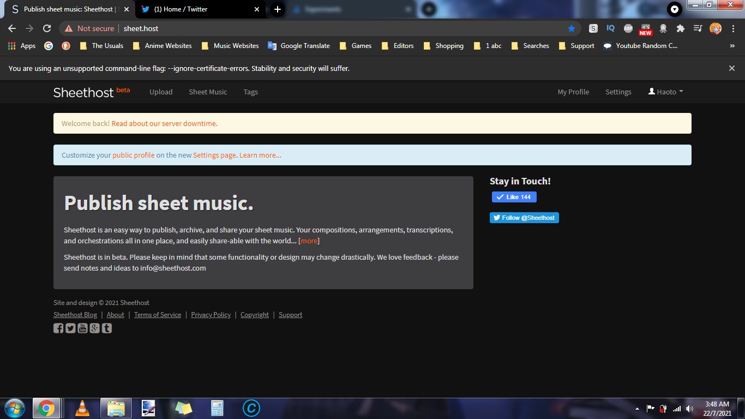
Task: Click the Sheethost beta logo
Action: [x=92, y=92]
